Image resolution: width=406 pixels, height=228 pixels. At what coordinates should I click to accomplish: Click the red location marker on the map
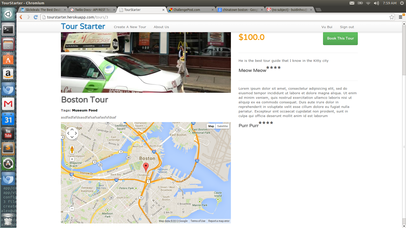(x=146, y=167)
